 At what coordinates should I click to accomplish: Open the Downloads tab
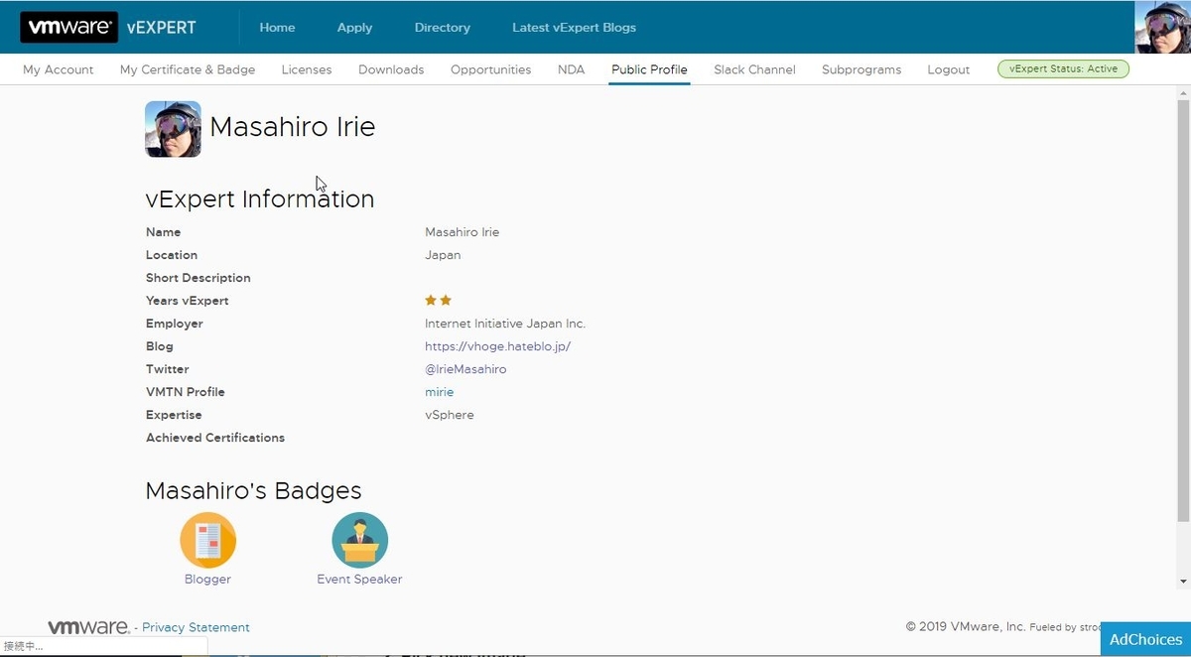391,69
